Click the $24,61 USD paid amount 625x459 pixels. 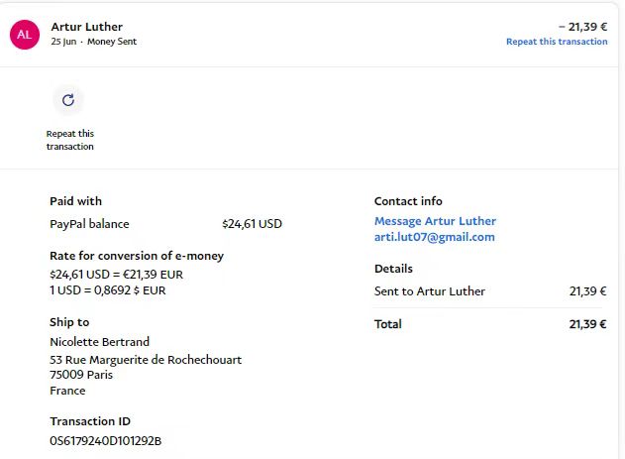pyautogui.click(x=252, y=224)
